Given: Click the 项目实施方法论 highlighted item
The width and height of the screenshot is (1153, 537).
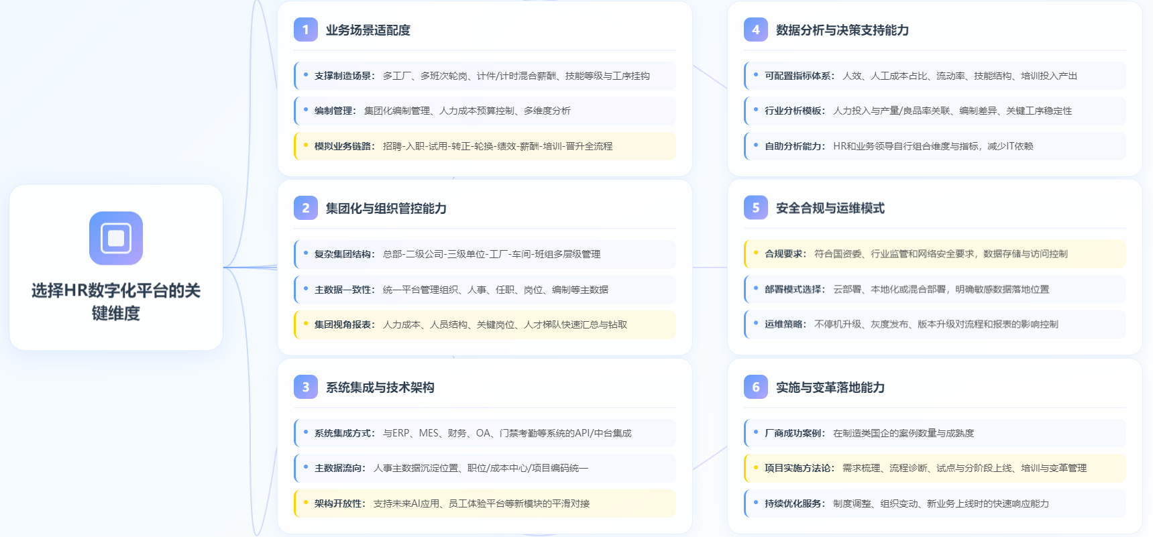Looking at the screenshot, I should click(x=934, y=468).
